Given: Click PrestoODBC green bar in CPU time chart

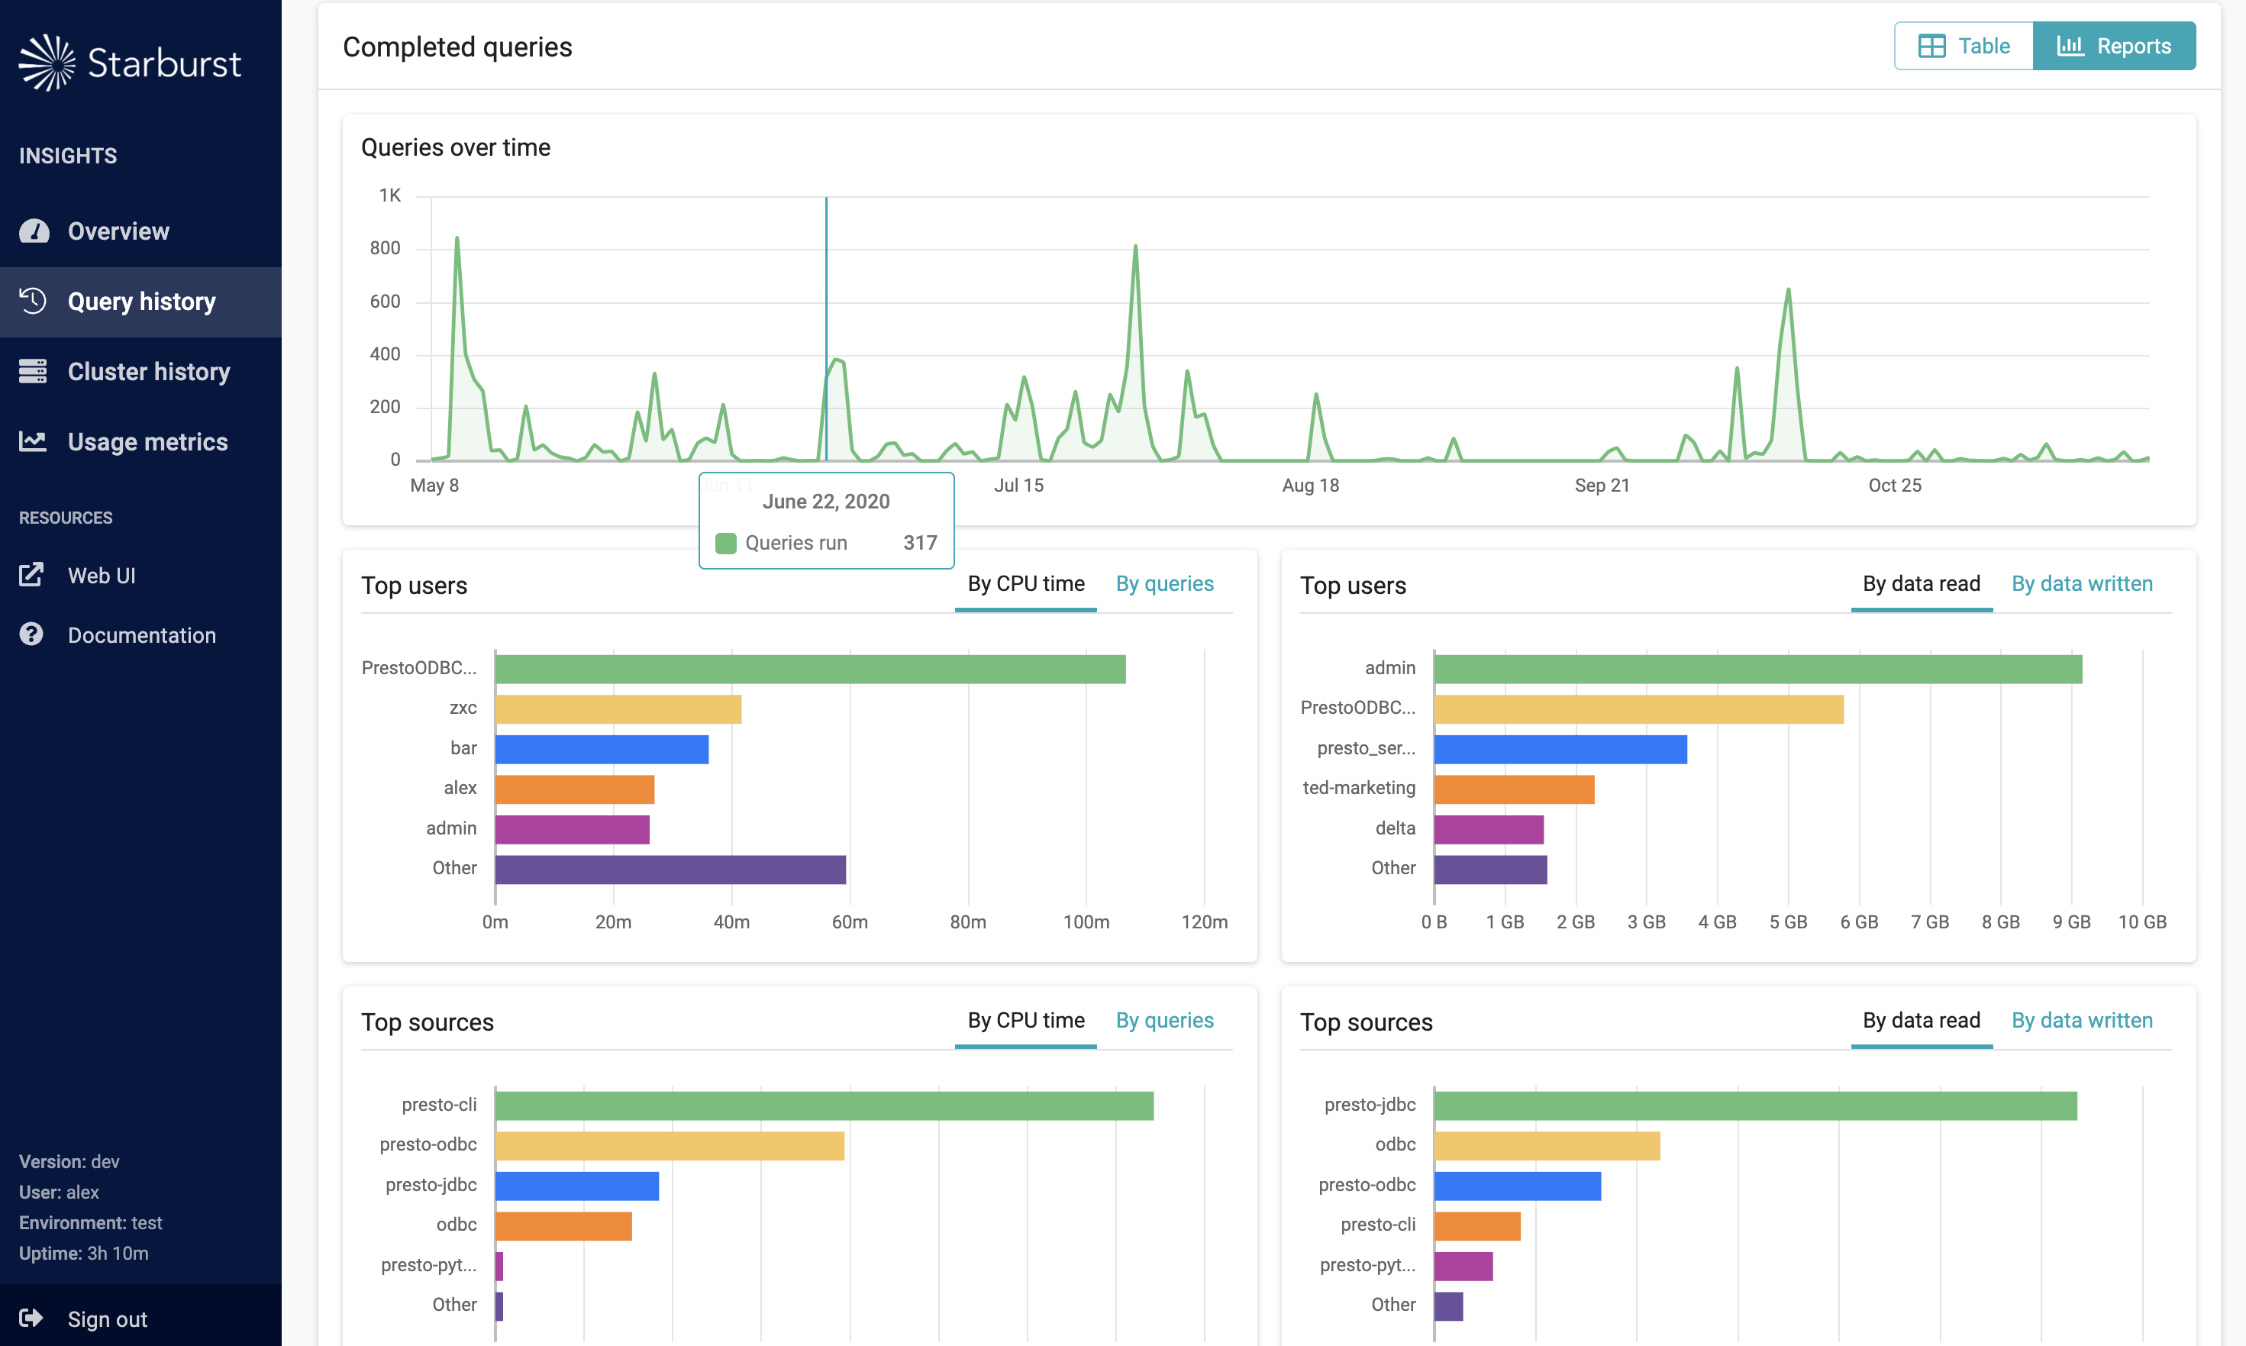Looking at the screenshot, I should (x=810, y=670).
